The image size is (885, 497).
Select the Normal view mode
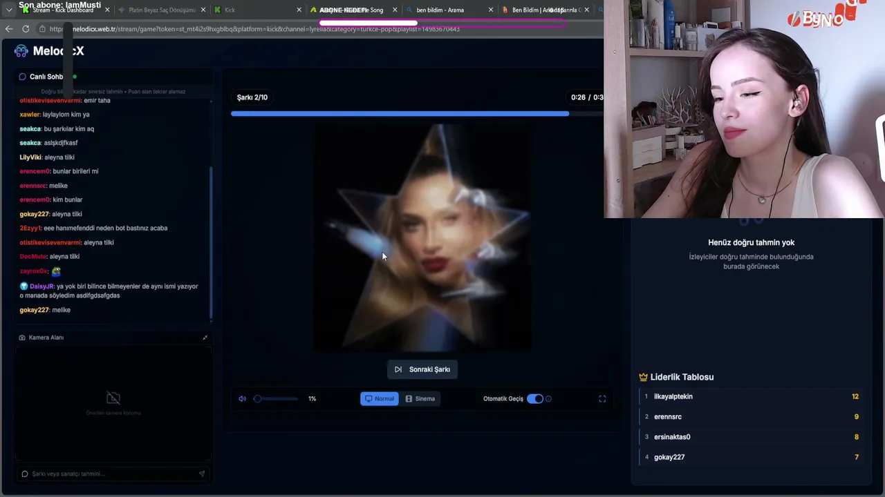pyautogui.click(x=379, y=398)
